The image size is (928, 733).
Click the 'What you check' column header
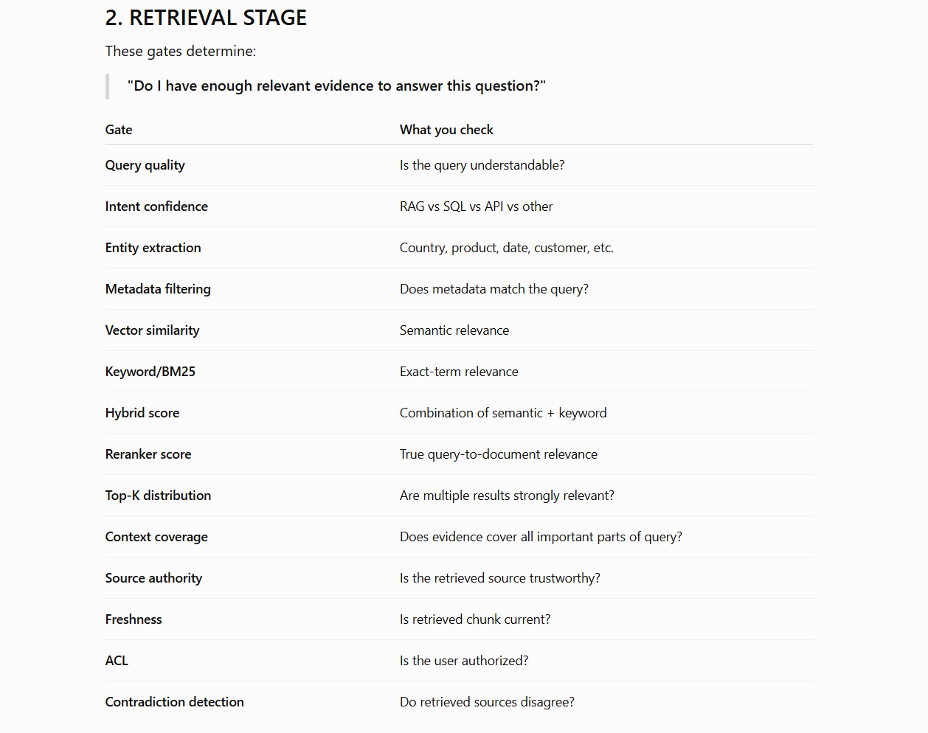point(446,130)
